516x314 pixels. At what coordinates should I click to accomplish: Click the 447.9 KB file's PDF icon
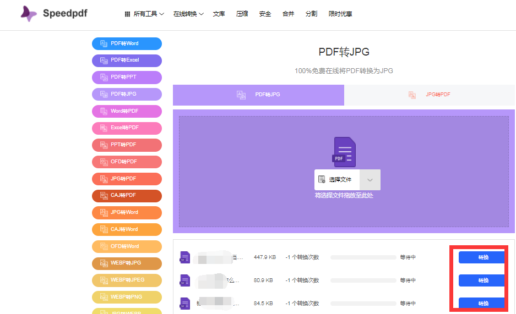point(185,257)
